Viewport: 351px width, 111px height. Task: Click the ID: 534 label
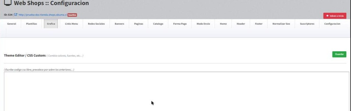click(x=8, y=15)
